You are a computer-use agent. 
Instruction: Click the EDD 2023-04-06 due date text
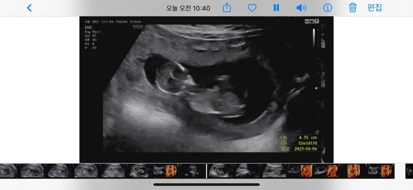coord(298,149)
